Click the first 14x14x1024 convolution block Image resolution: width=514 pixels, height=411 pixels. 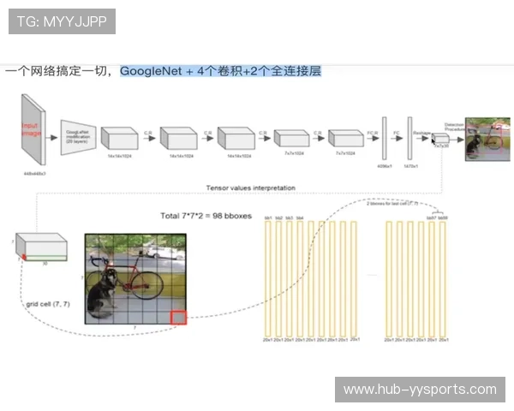[118, 139]
